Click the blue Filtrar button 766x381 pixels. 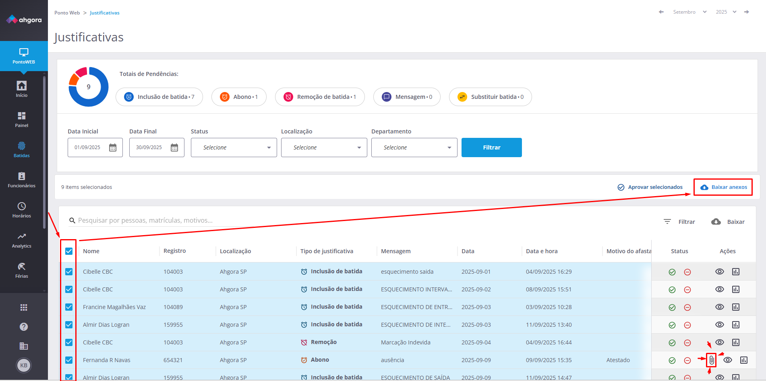click(x=492, y=147)
